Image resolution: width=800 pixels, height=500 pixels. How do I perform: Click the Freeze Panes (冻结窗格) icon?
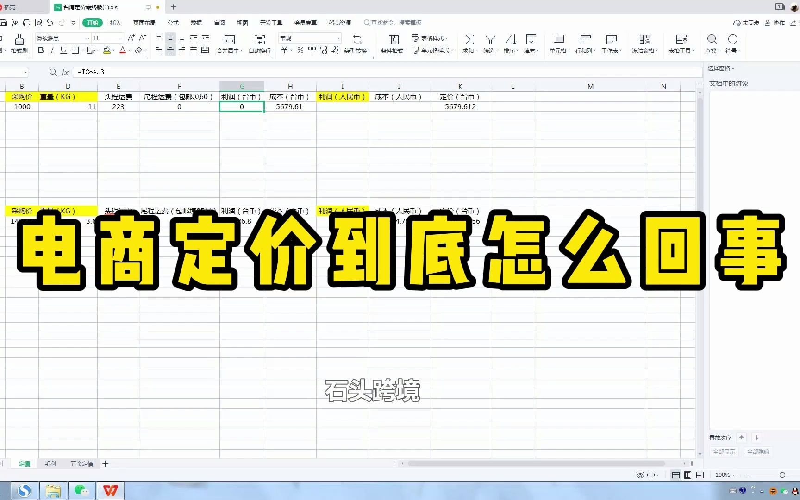645,39
